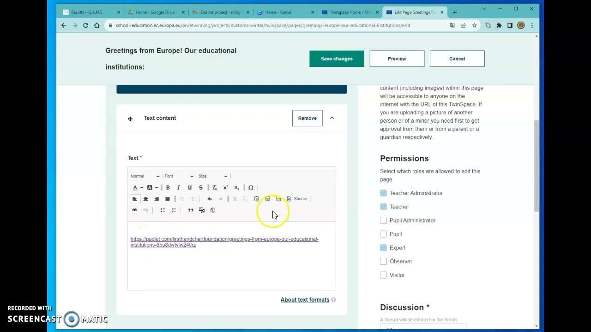Grab the Text content move handle
Viewport: 591px width, 332px height.
[130, 119]
